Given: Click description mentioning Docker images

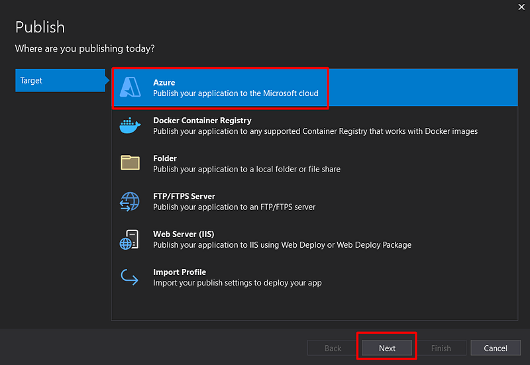Looking at the screenshot, I should point(315,131).
